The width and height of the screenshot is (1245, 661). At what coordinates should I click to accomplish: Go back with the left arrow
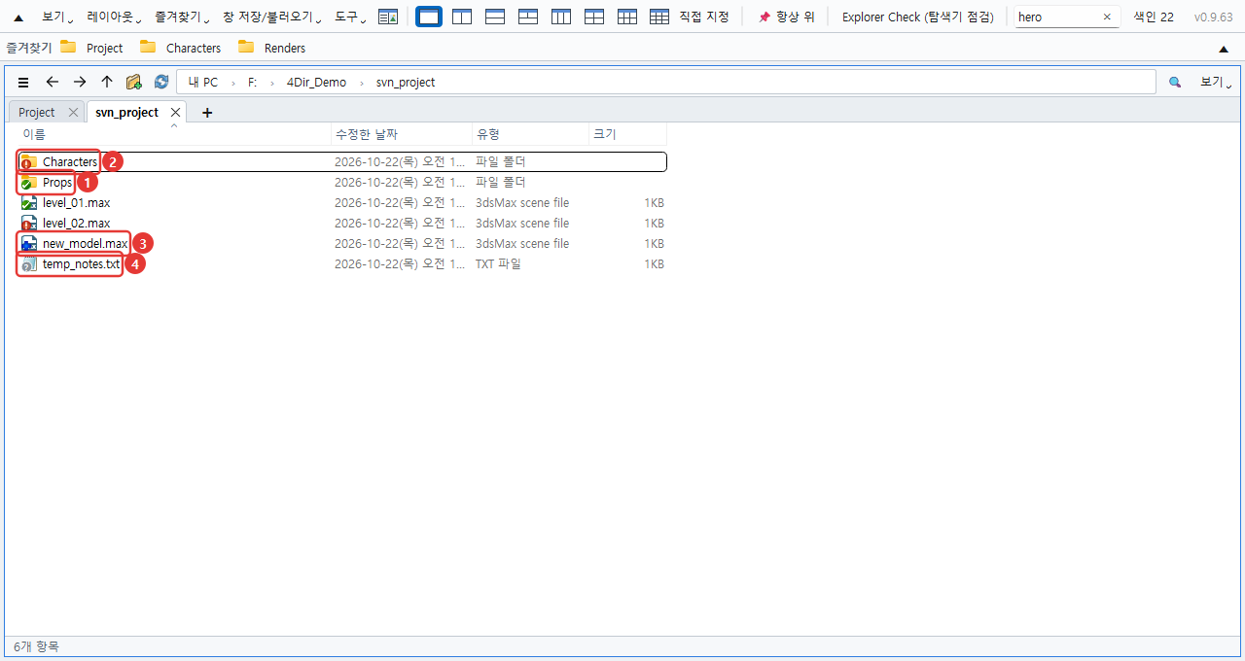click(53, 83)
